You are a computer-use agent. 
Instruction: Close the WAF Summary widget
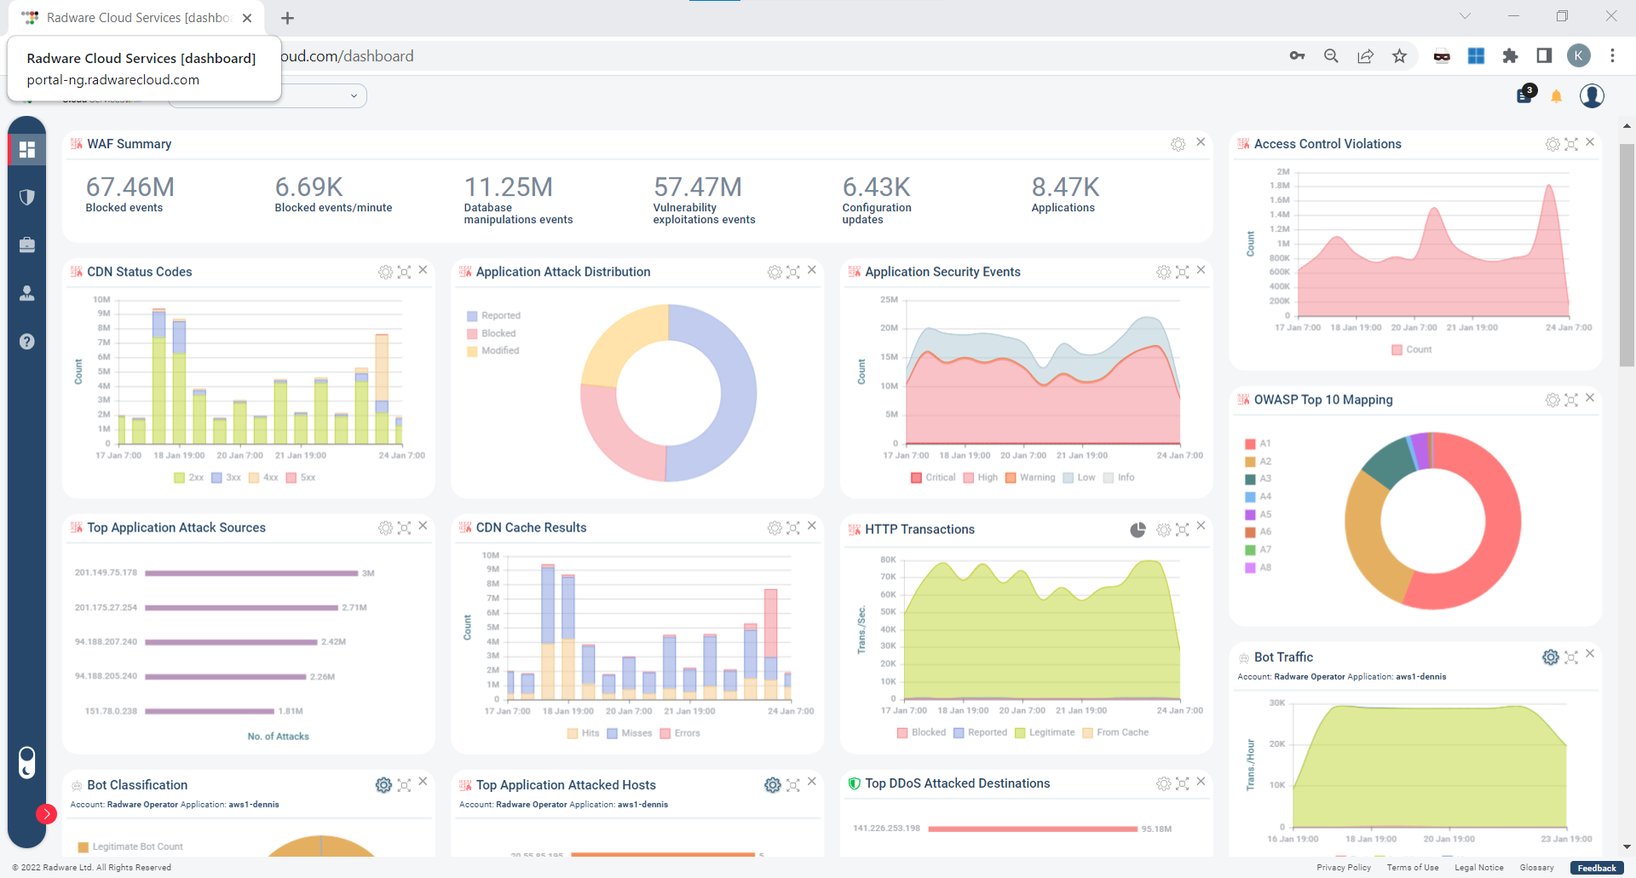coord(1201,142)
